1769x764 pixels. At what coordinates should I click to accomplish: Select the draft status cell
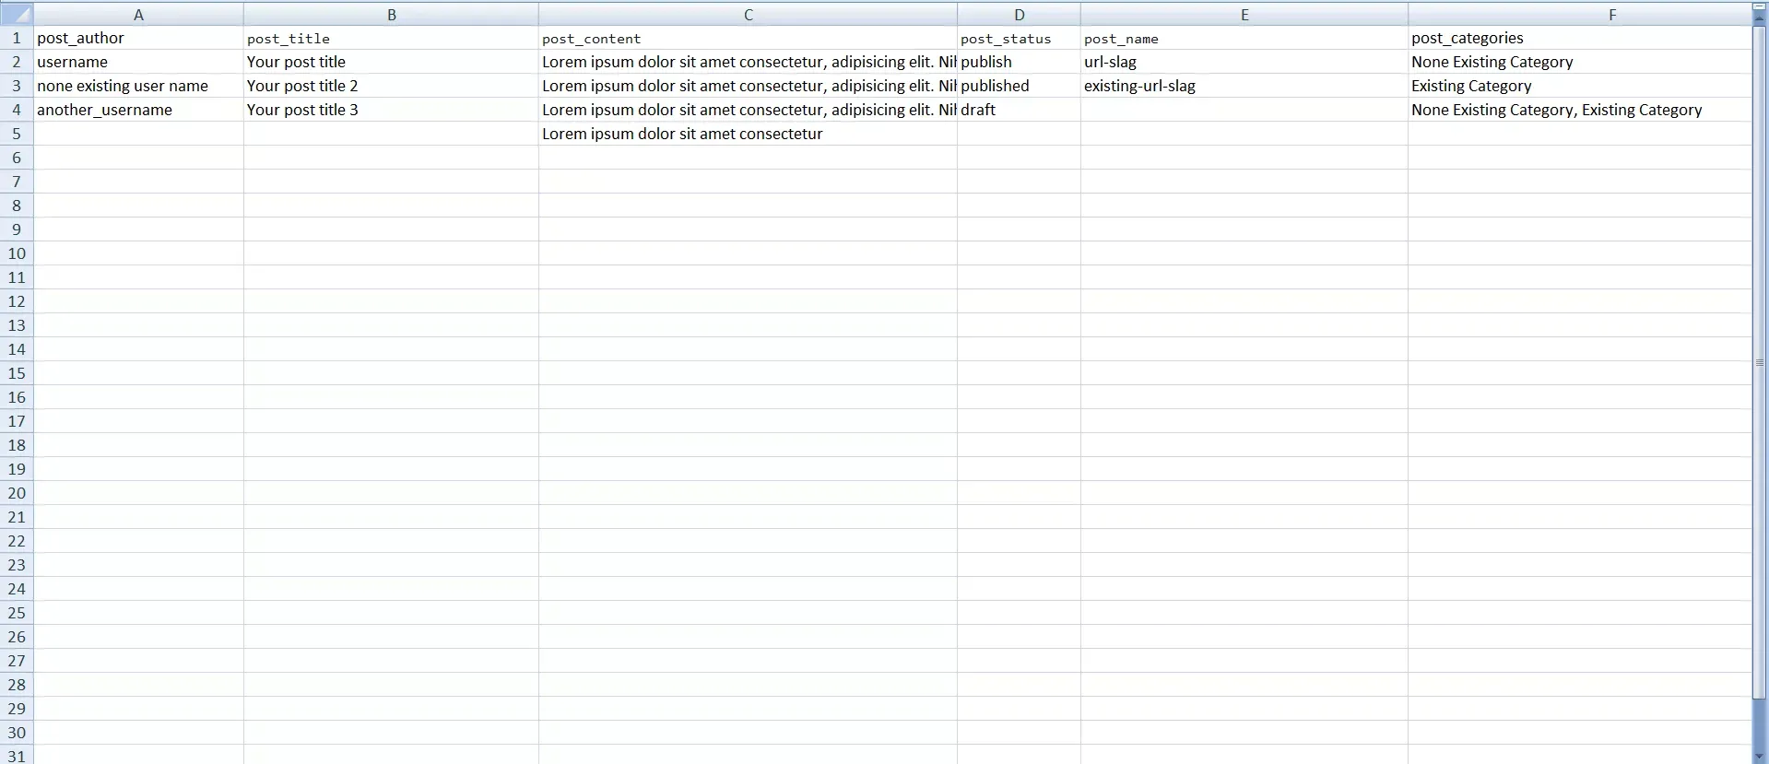pyautogui.click(x=1019, y=110)
